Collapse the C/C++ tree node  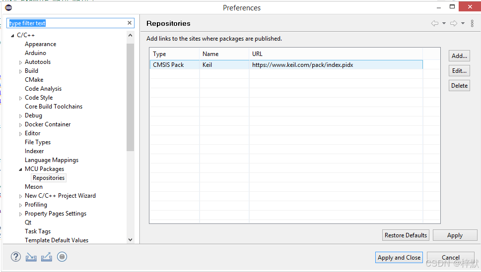tap(12, 36)
